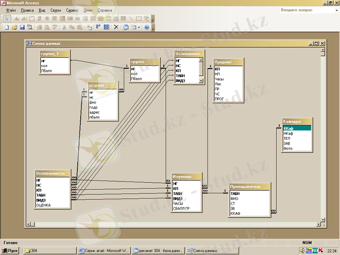Viewport: 340px width, 255px height.
Task: Switch to 'деканат 304' taskbar button
Action: click(158, 250)
